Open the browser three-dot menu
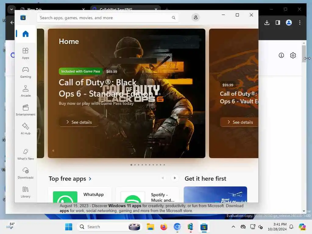 point(300,23)
